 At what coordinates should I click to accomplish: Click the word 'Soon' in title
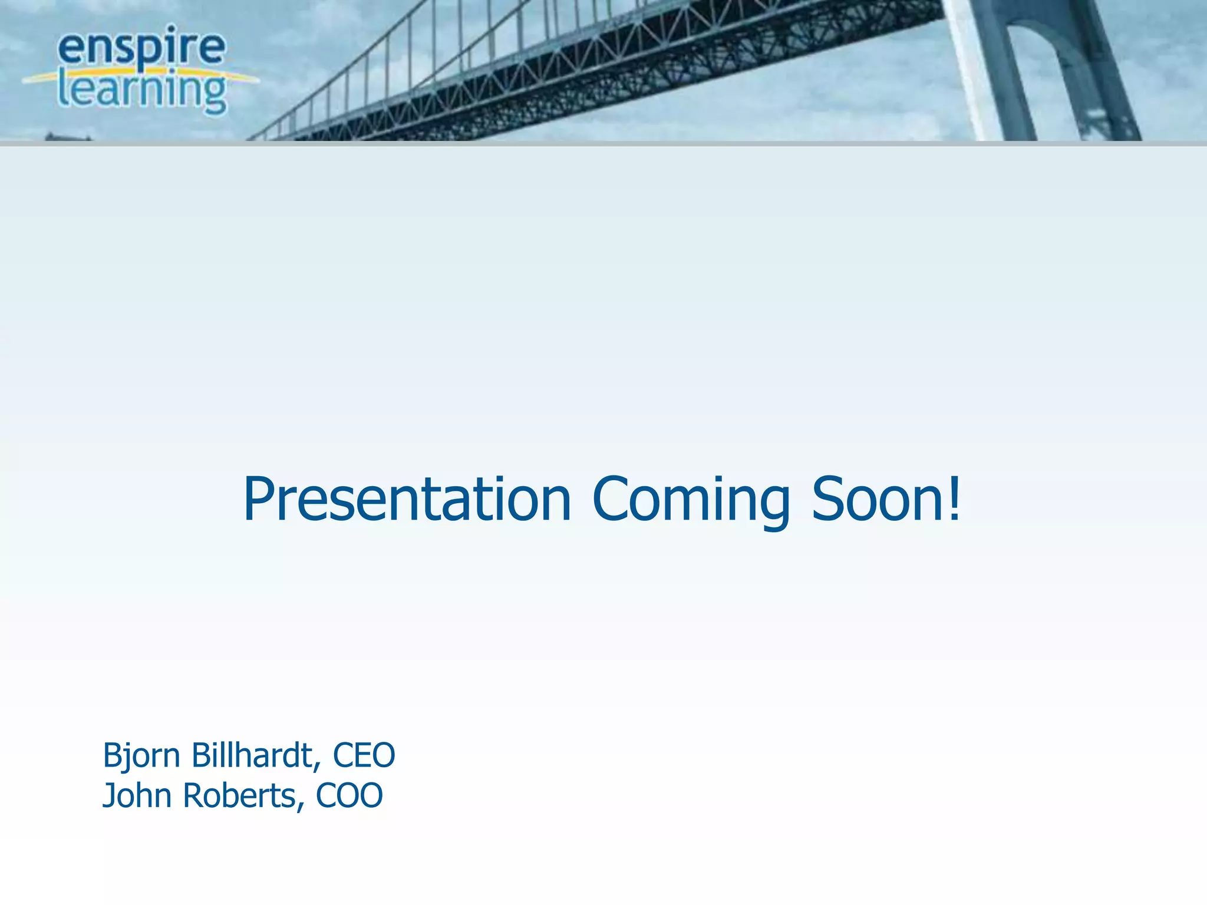click(x=877, y=500)
